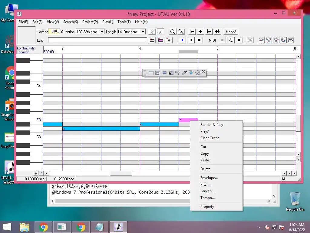Image resolution: width=310 pixels, height=233 pixels.
Task: Click vertical zoom plus button on right edge
Action: click(298, 160)
